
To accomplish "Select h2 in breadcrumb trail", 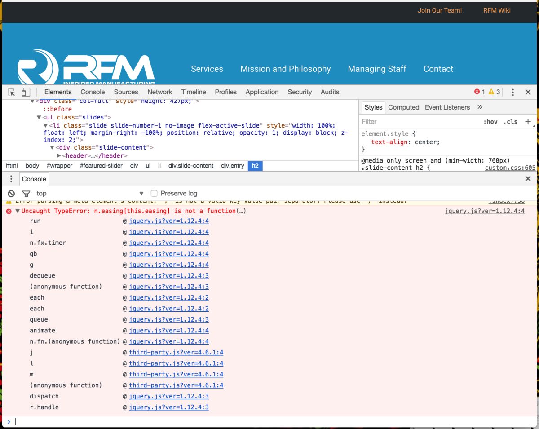I will pos(255,166).
